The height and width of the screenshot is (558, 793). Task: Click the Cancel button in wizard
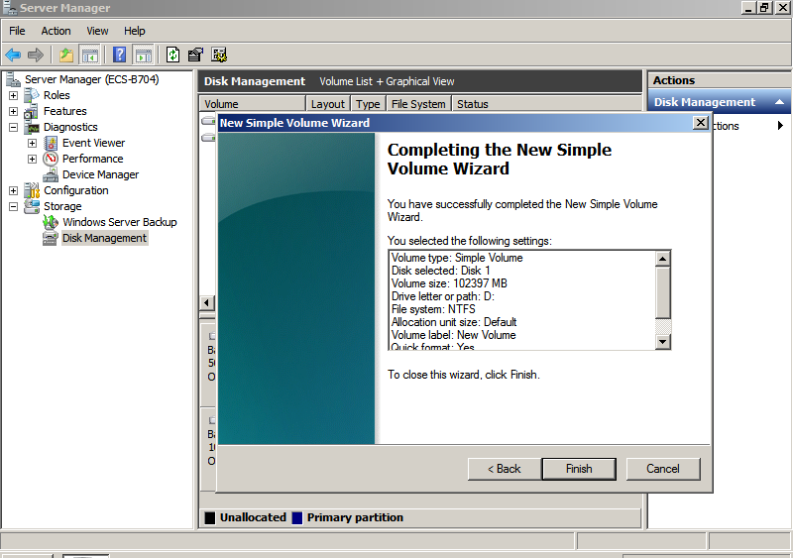coord(663,469)
